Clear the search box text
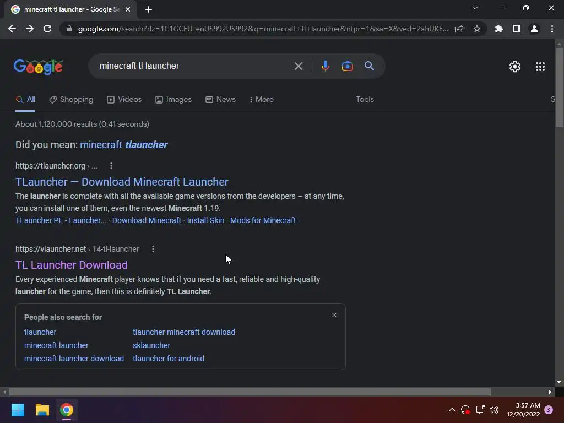Viewport: 564px width, 423px height. click(x=298, y=66)
